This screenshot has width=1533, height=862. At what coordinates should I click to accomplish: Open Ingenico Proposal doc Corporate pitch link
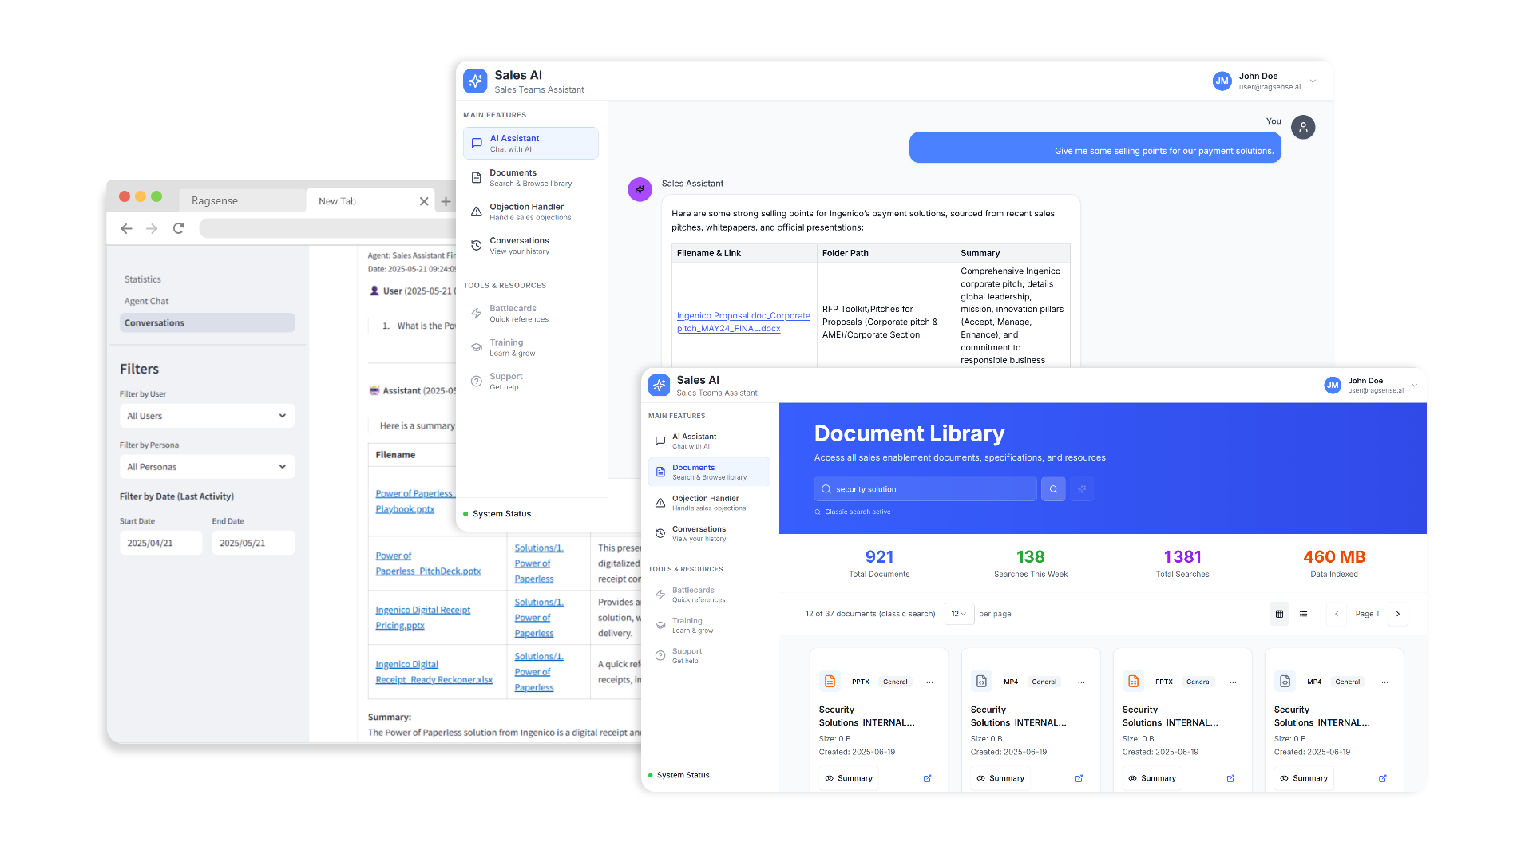point(743,322)
